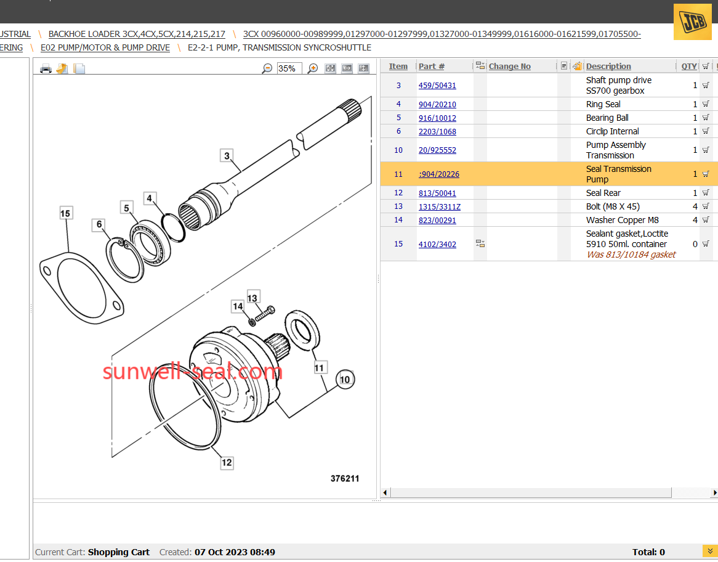The image size is (718, 562).
Task: Add Bolt (M8 X 45) to cart
Action: pyautogui.click(x=706, y=206)
